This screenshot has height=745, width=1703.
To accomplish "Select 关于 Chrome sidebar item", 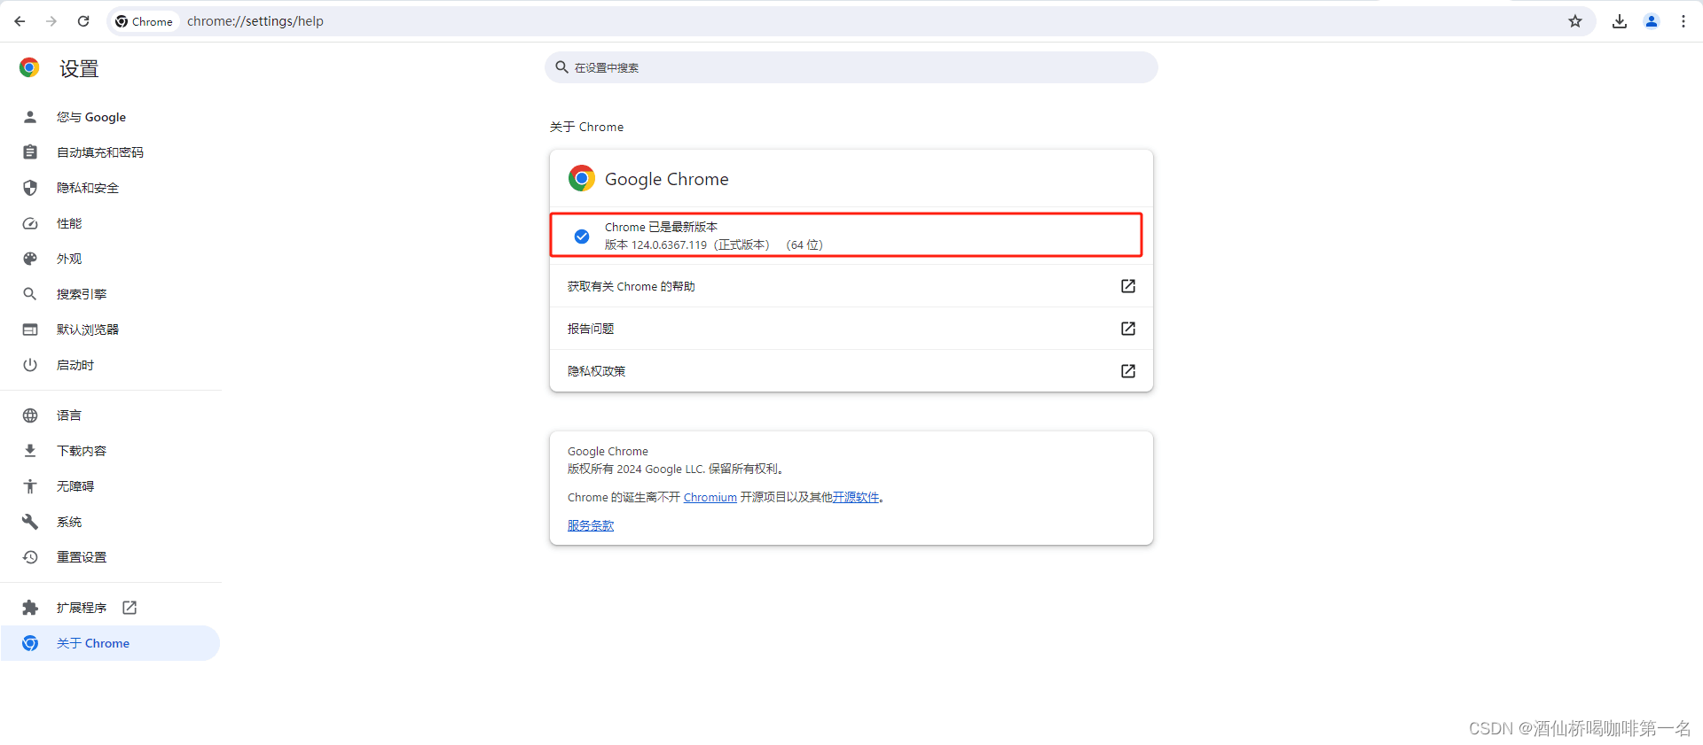I will (x=111, y=643).
